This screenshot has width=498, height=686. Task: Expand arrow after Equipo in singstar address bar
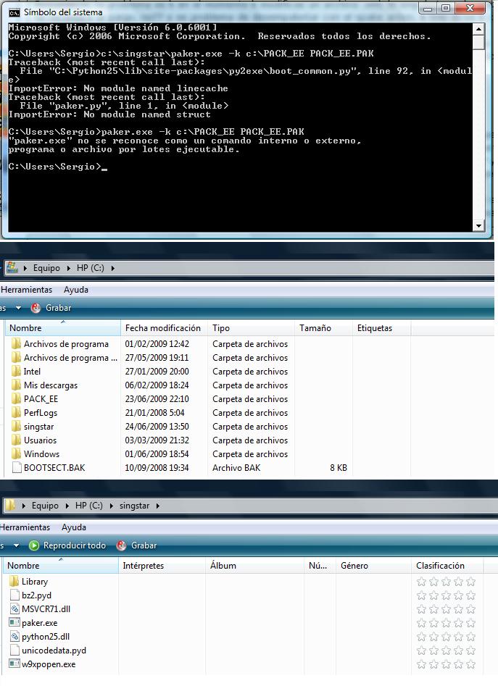pos(67,506)
